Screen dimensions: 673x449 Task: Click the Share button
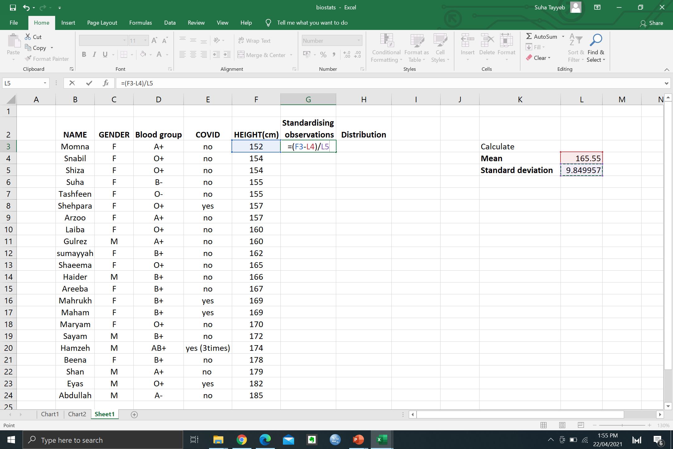(652, 23)
